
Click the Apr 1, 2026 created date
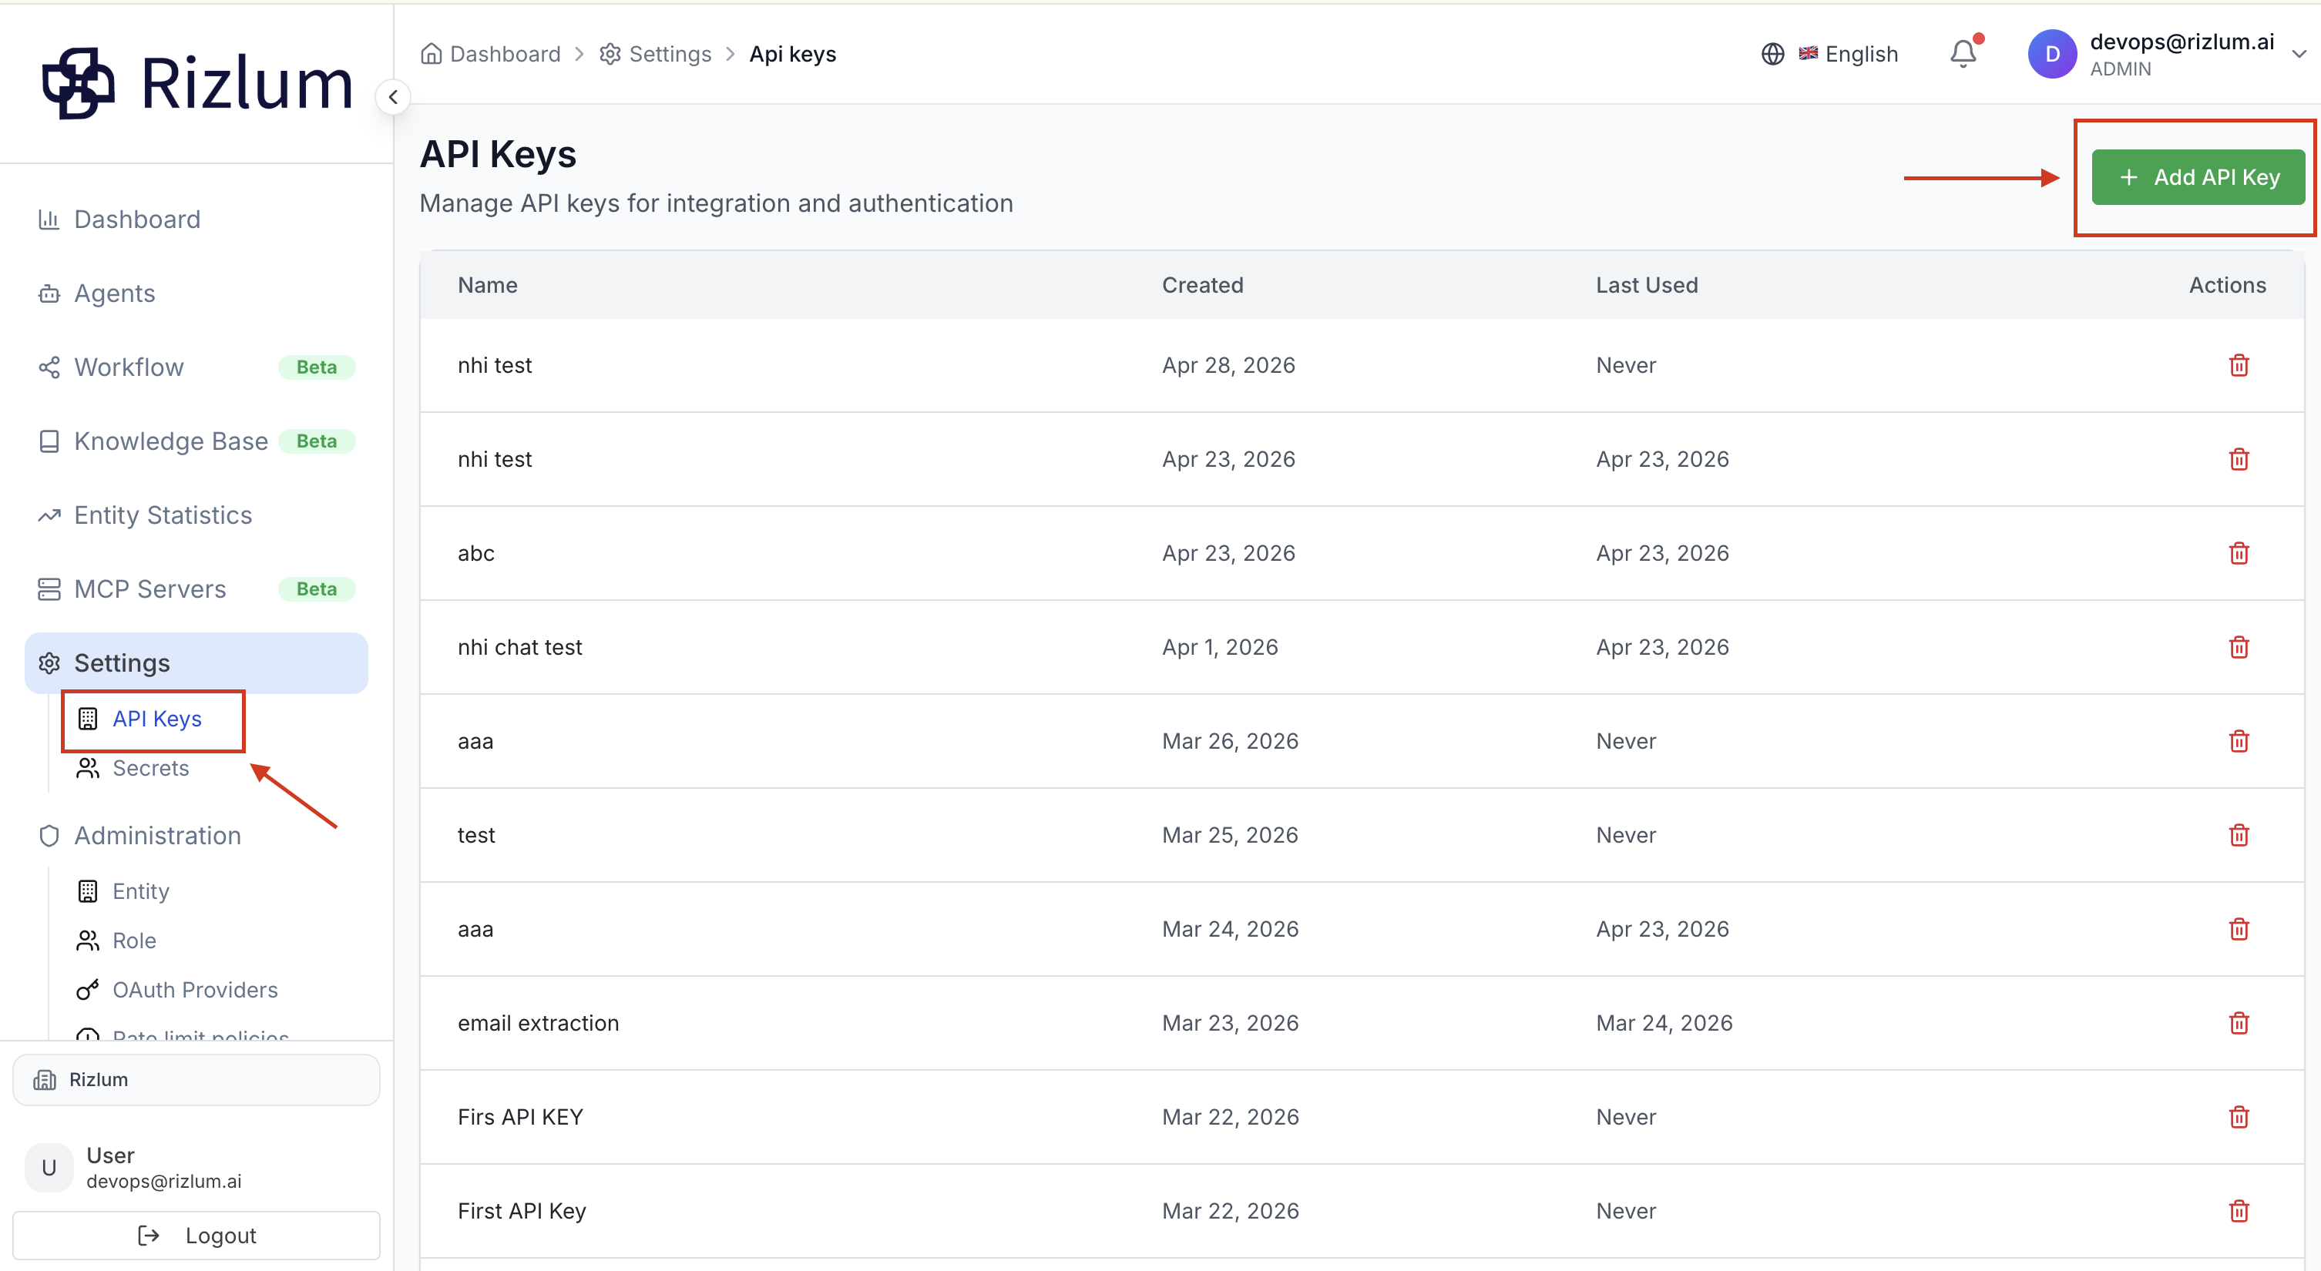click(1220, 647)
